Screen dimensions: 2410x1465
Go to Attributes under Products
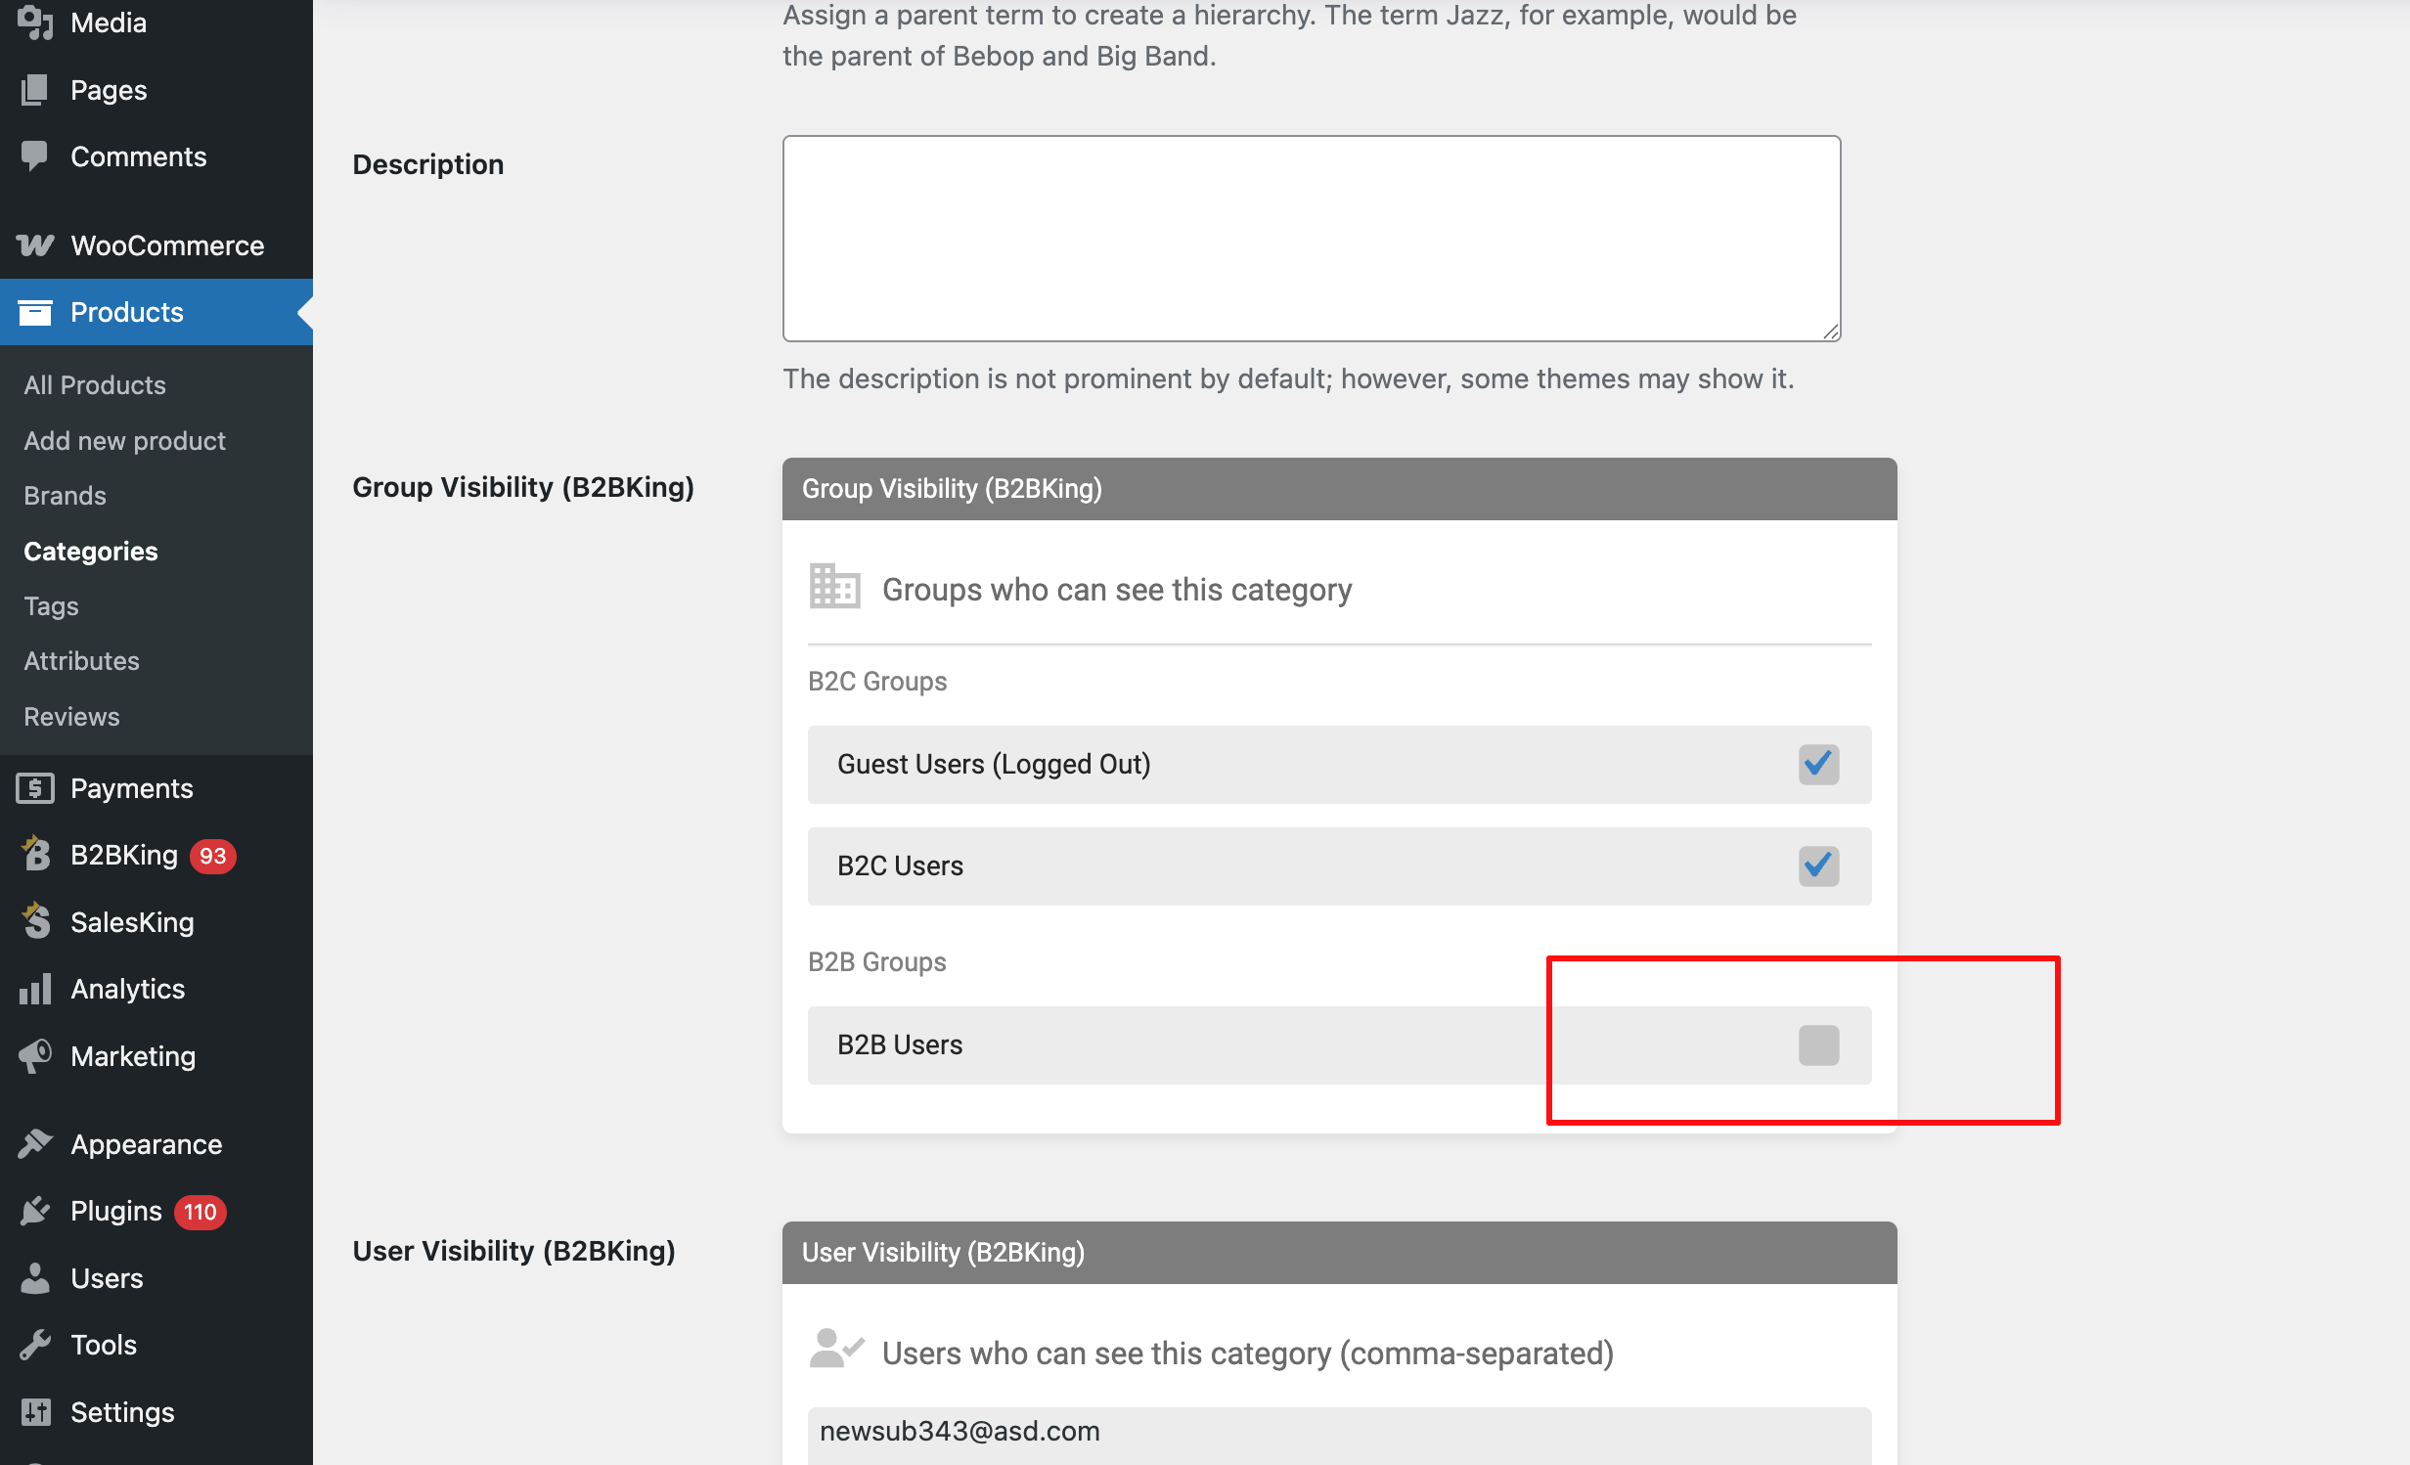[x=81, y=661]
